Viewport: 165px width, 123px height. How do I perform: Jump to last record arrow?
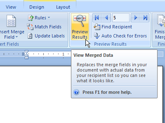145,18
